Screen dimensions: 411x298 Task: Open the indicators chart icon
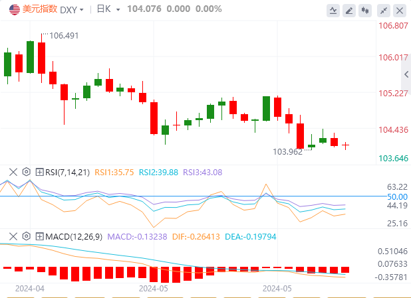coord(333,11)
